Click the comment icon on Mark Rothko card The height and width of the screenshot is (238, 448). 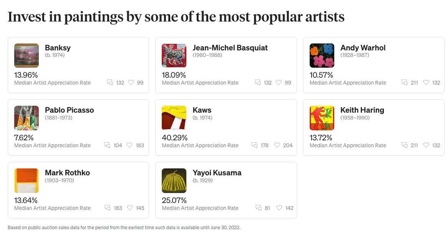(x=108, y=208)
